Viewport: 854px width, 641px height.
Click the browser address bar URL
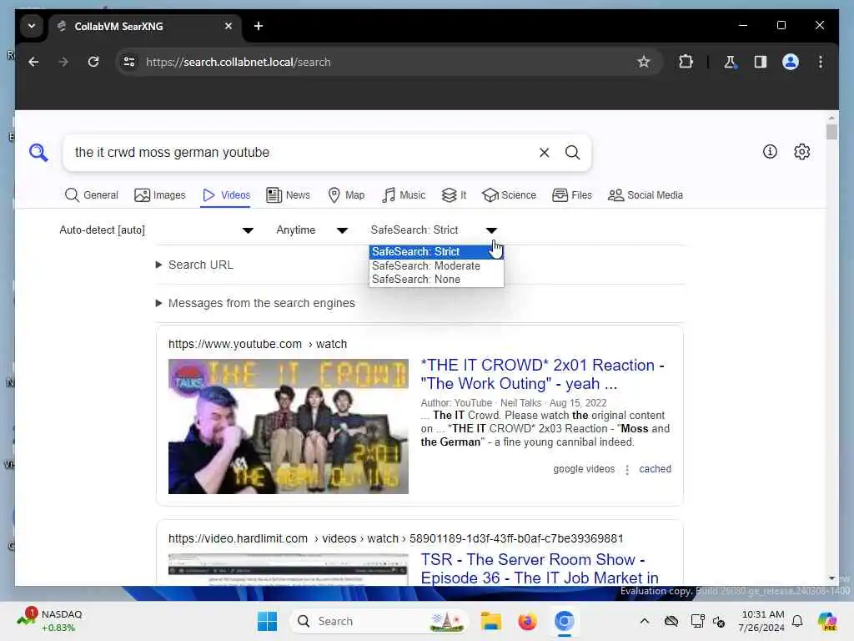(x=238, y=62)
